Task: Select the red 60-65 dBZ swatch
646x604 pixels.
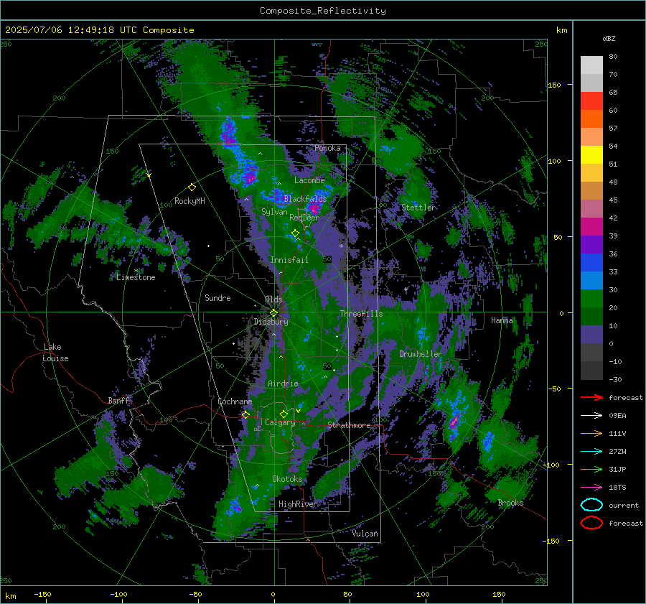Action: tap(591, 101)
